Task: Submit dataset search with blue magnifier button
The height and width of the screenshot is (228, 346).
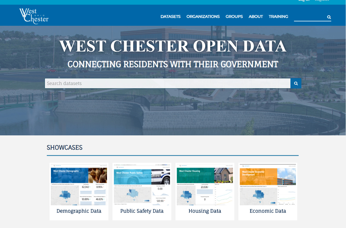Action: tap(296, 83)
